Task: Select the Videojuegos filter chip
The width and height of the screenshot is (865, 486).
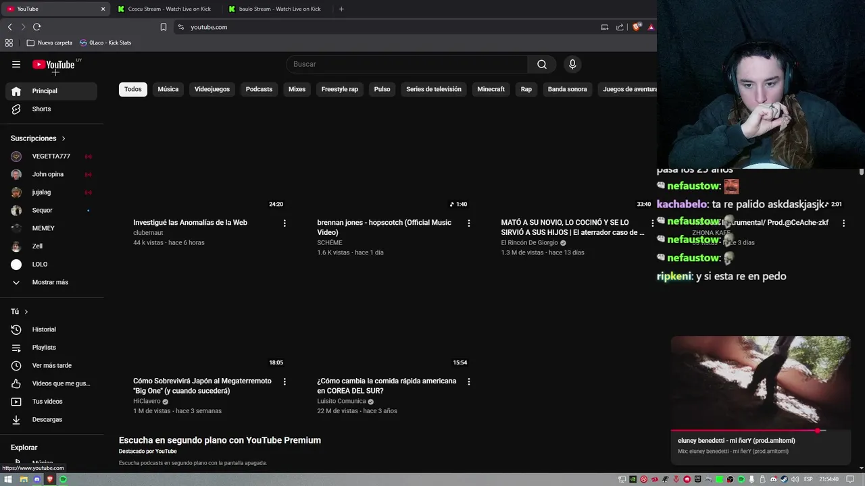Action: click(212, 89)
